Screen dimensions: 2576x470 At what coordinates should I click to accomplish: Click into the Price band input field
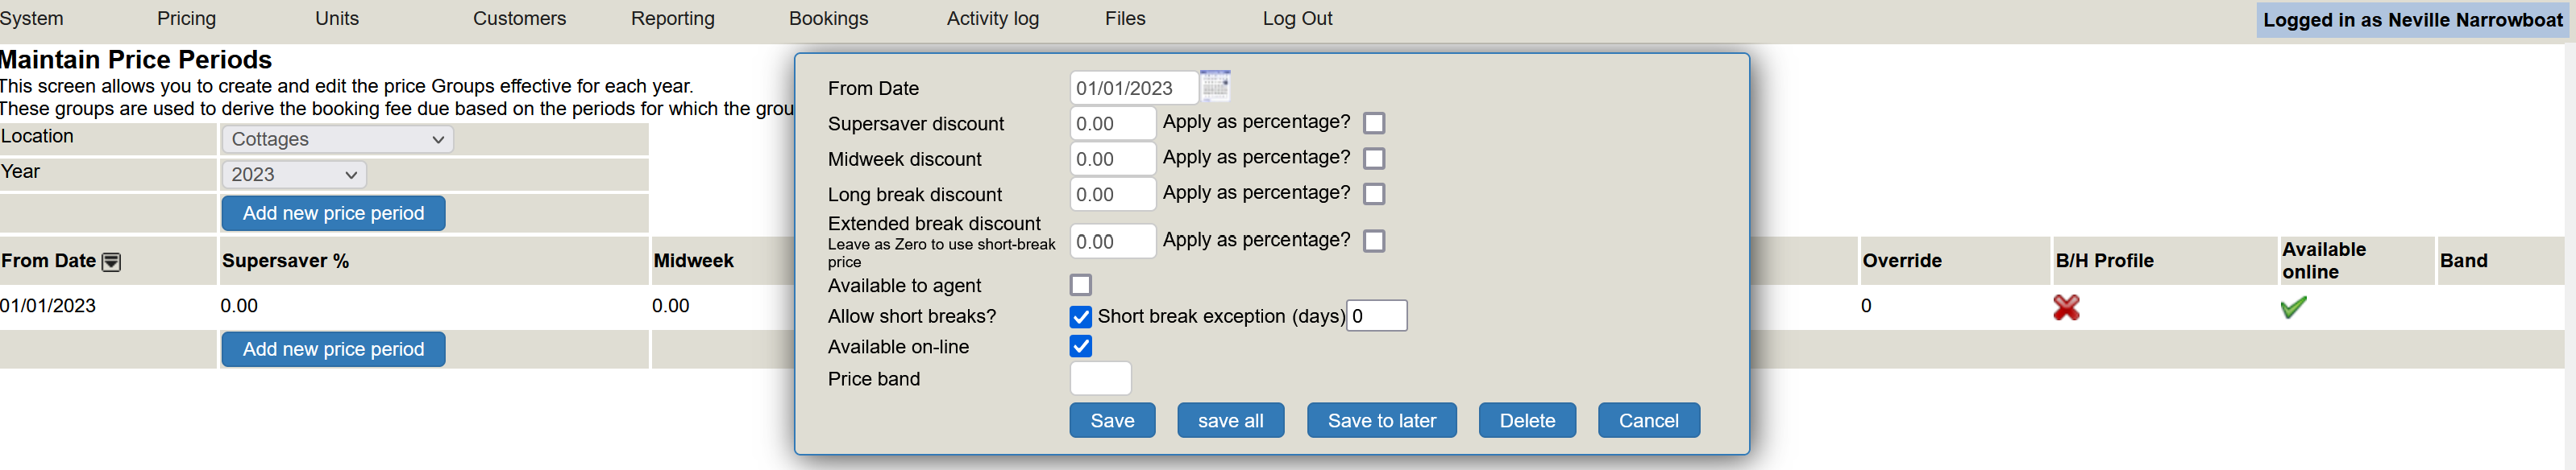point(1100,379)
